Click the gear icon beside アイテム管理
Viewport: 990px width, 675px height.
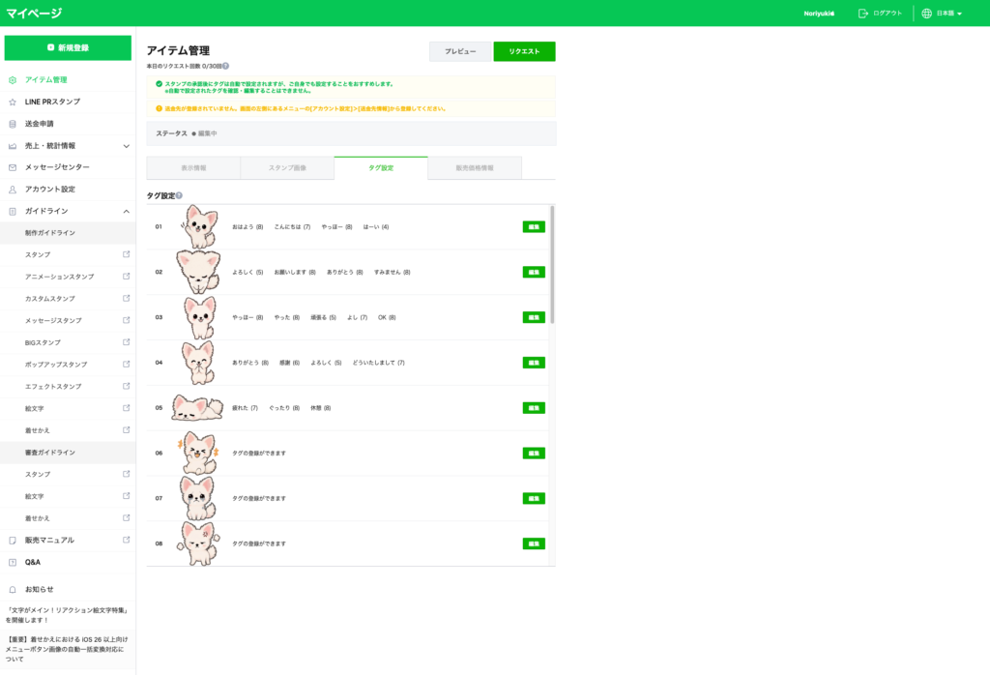12,80
